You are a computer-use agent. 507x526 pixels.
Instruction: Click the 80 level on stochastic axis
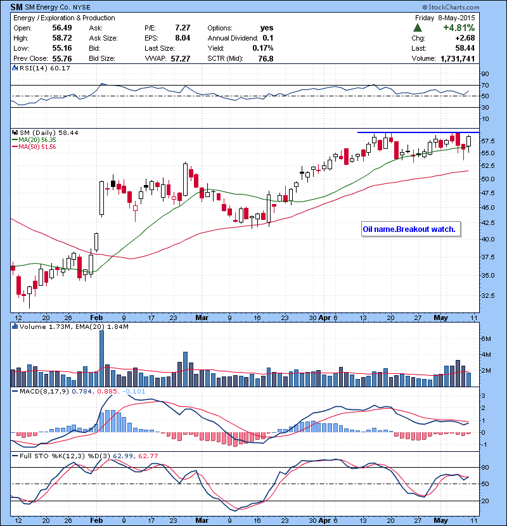(485, 468)
